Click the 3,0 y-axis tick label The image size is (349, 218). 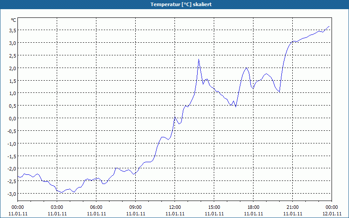[12, 43]
